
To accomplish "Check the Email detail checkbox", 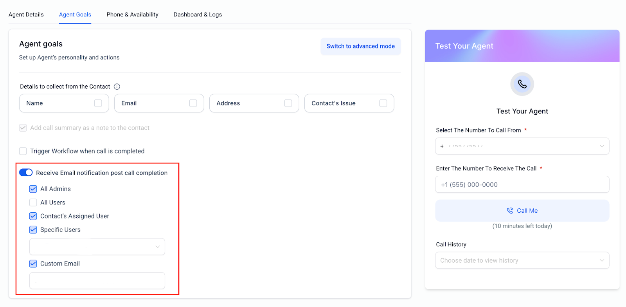I will tap(193, 103).
